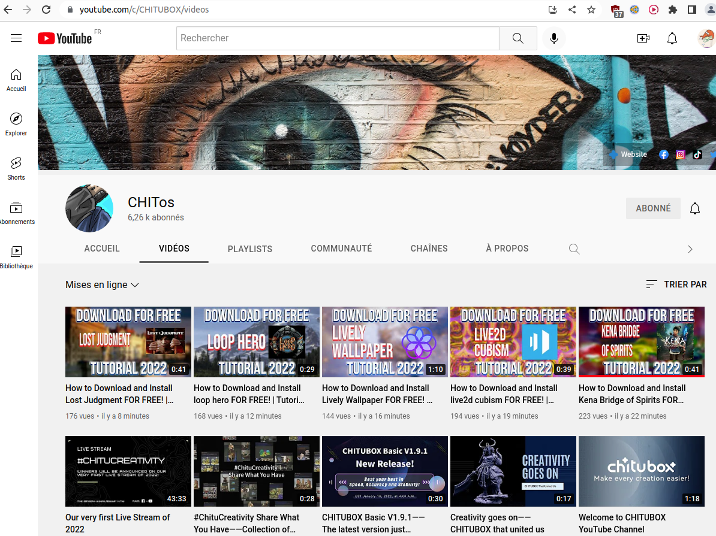Open the YouTube hamburger guide menu
Viewport: 716px width, 536px height.
[16, 38]
